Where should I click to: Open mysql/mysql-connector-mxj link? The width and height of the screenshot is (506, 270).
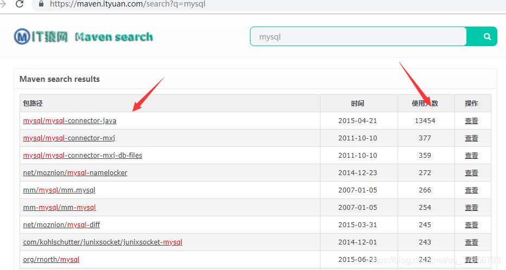(x=69, y=138)
